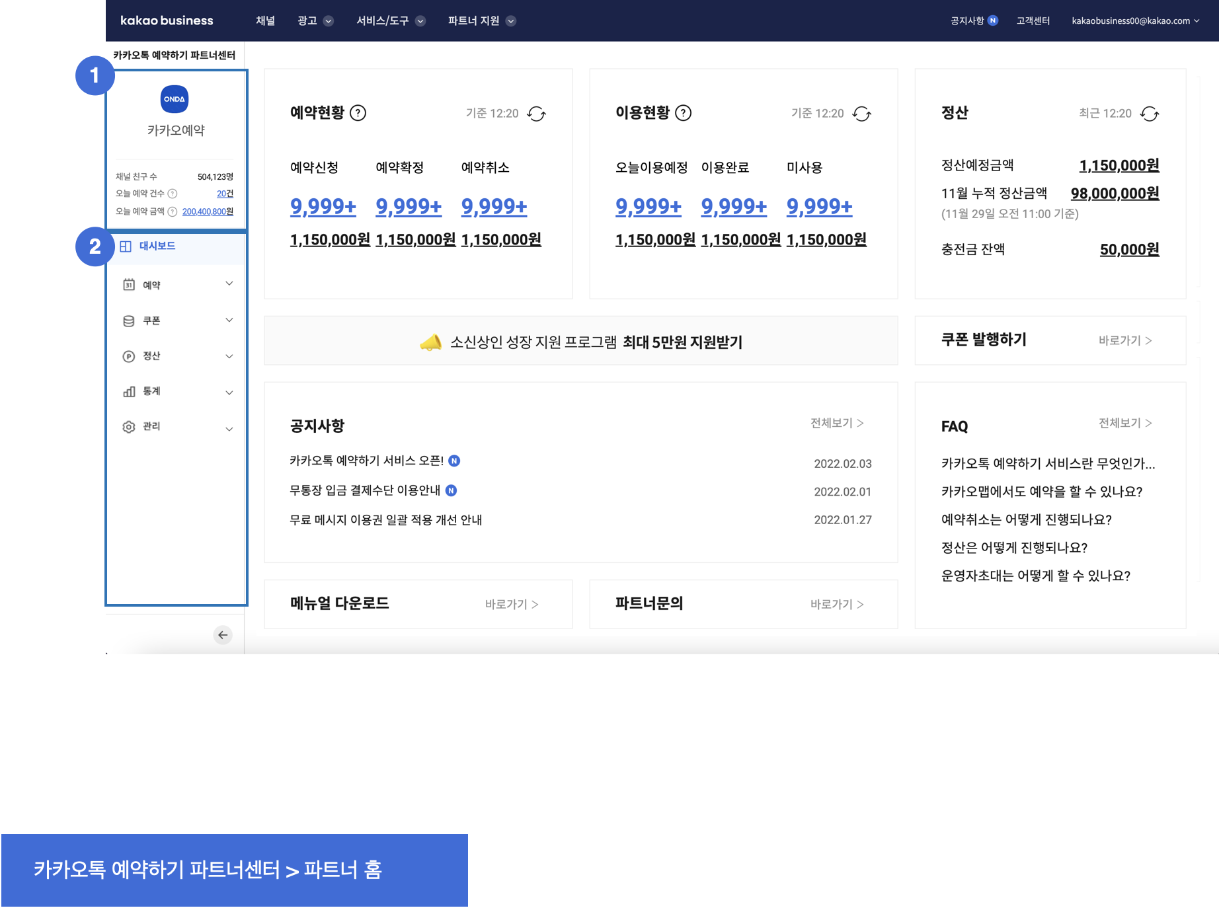Click the ONDA channel profile logo
Image resolution: width=1219 pixels, height=908 pixels.
pyautogui.click(x=175, y=99)
